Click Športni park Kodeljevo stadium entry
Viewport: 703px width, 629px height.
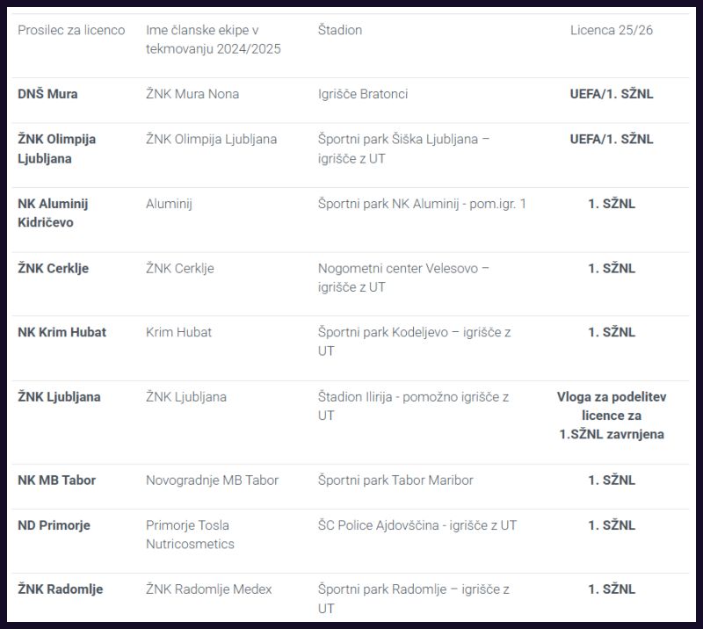point(414,342)
